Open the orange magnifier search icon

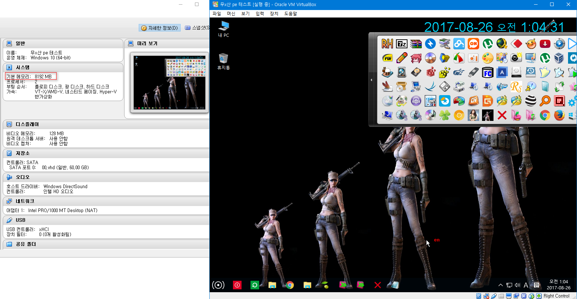(545, 101)
